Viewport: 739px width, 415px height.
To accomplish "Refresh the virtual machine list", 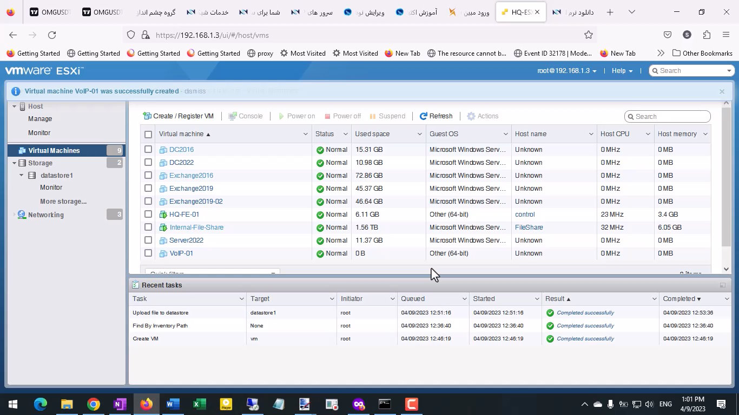I will [436, 116].
